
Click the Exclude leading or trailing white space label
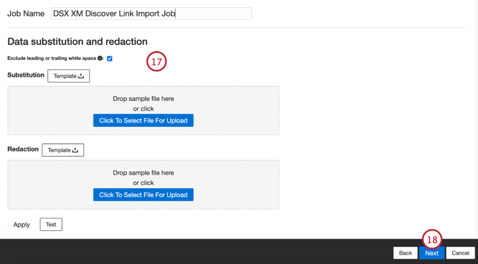click(x=52, y=59)
